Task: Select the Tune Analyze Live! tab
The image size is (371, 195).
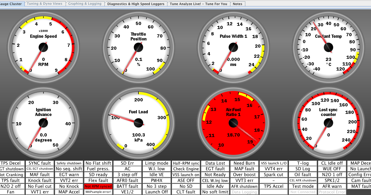Action: point(199,4)
